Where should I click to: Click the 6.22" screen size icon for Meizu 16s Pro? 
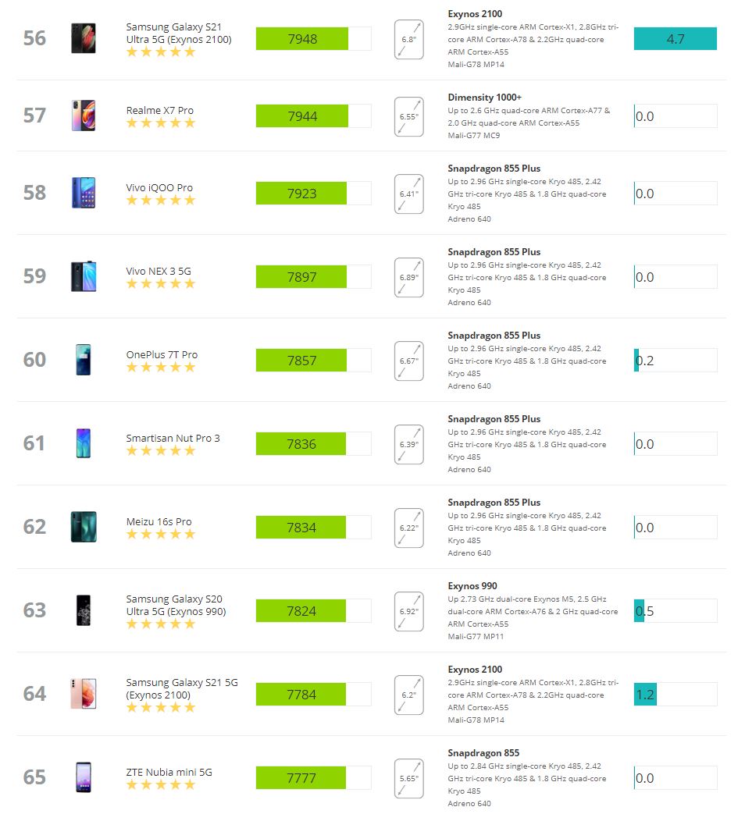409,528
